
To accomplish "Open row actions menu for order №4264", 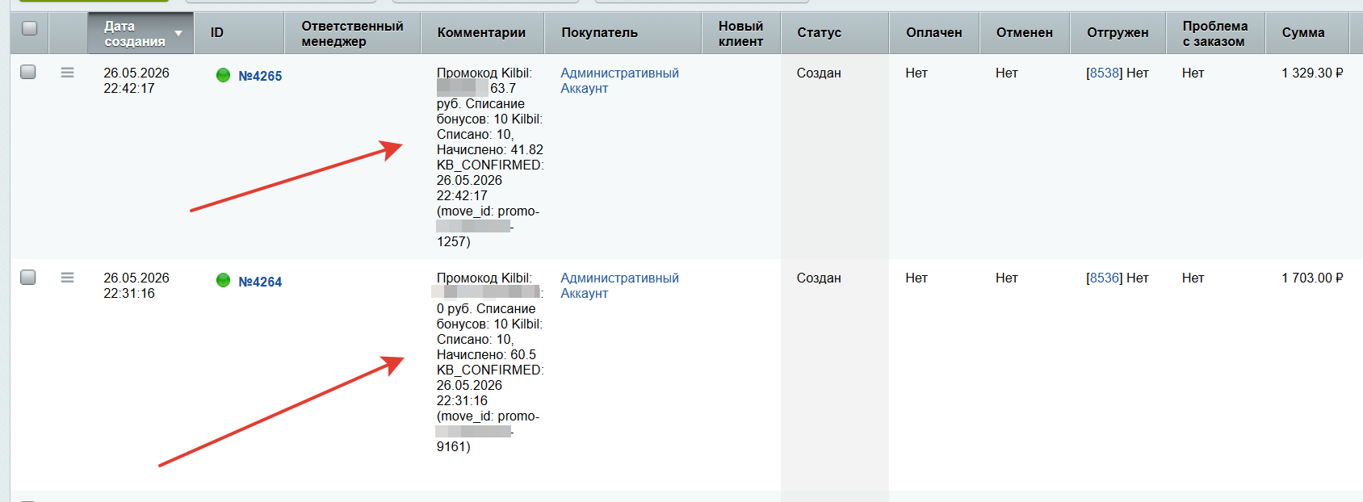I will pyautogui.click(x=67, y=278).
